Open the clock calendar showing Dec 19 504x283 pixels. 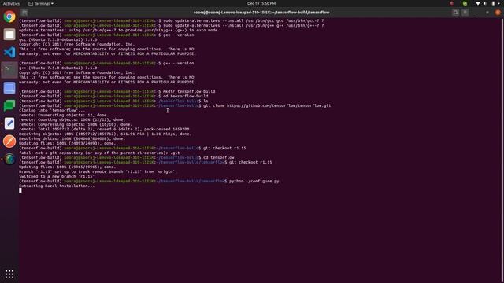(261, 3)
